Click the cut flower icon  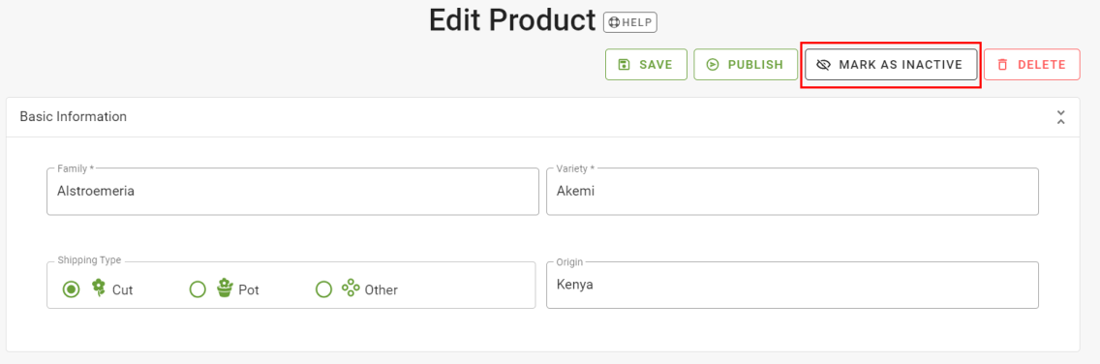99,288
